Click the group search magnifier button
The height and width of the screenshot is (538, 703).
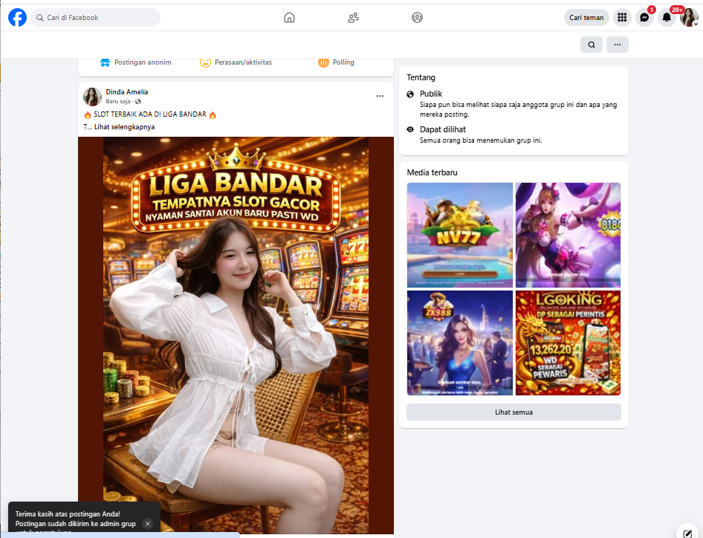(592, 45)
